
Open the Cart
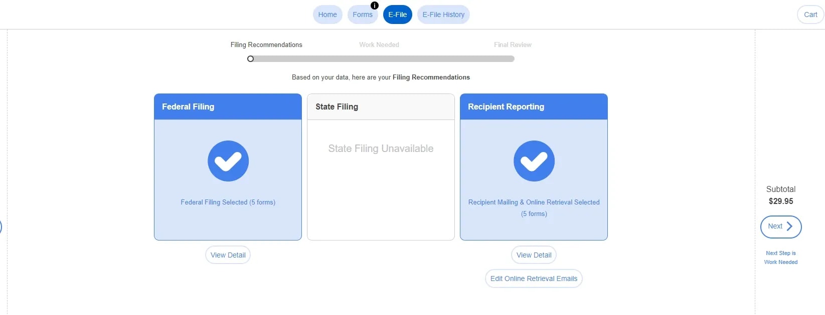click(810, 14)
